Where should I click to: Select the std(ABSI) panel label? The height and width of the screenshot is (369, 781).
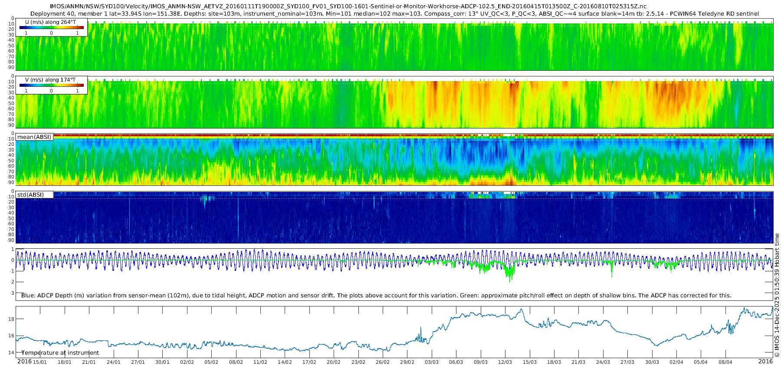pos(35,194)
